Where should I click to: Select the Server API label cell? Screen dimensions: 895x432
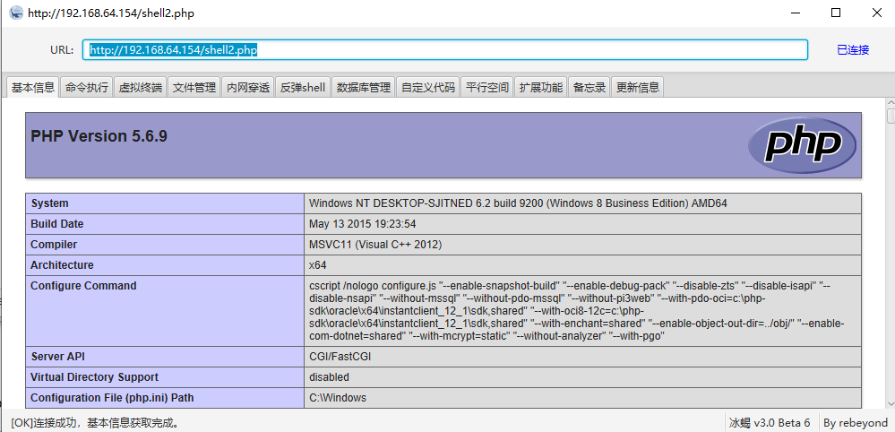(x=165, y=357)
